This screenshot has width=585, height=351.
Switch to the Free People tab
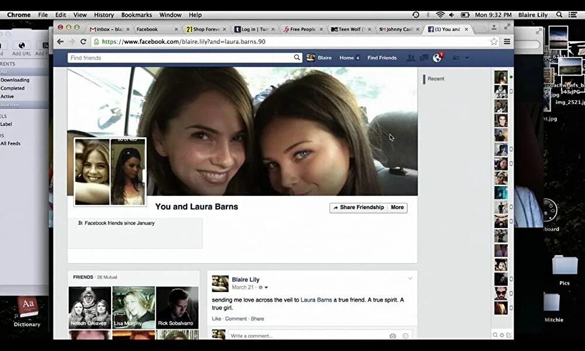(x=302, y=29)
